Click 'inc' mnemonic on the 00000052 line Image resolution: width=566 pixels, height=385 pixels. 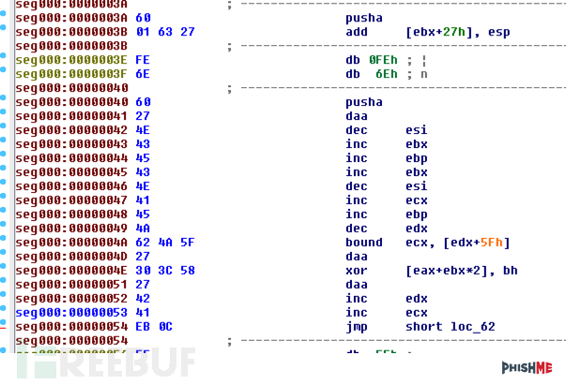[x=357, y=299]
